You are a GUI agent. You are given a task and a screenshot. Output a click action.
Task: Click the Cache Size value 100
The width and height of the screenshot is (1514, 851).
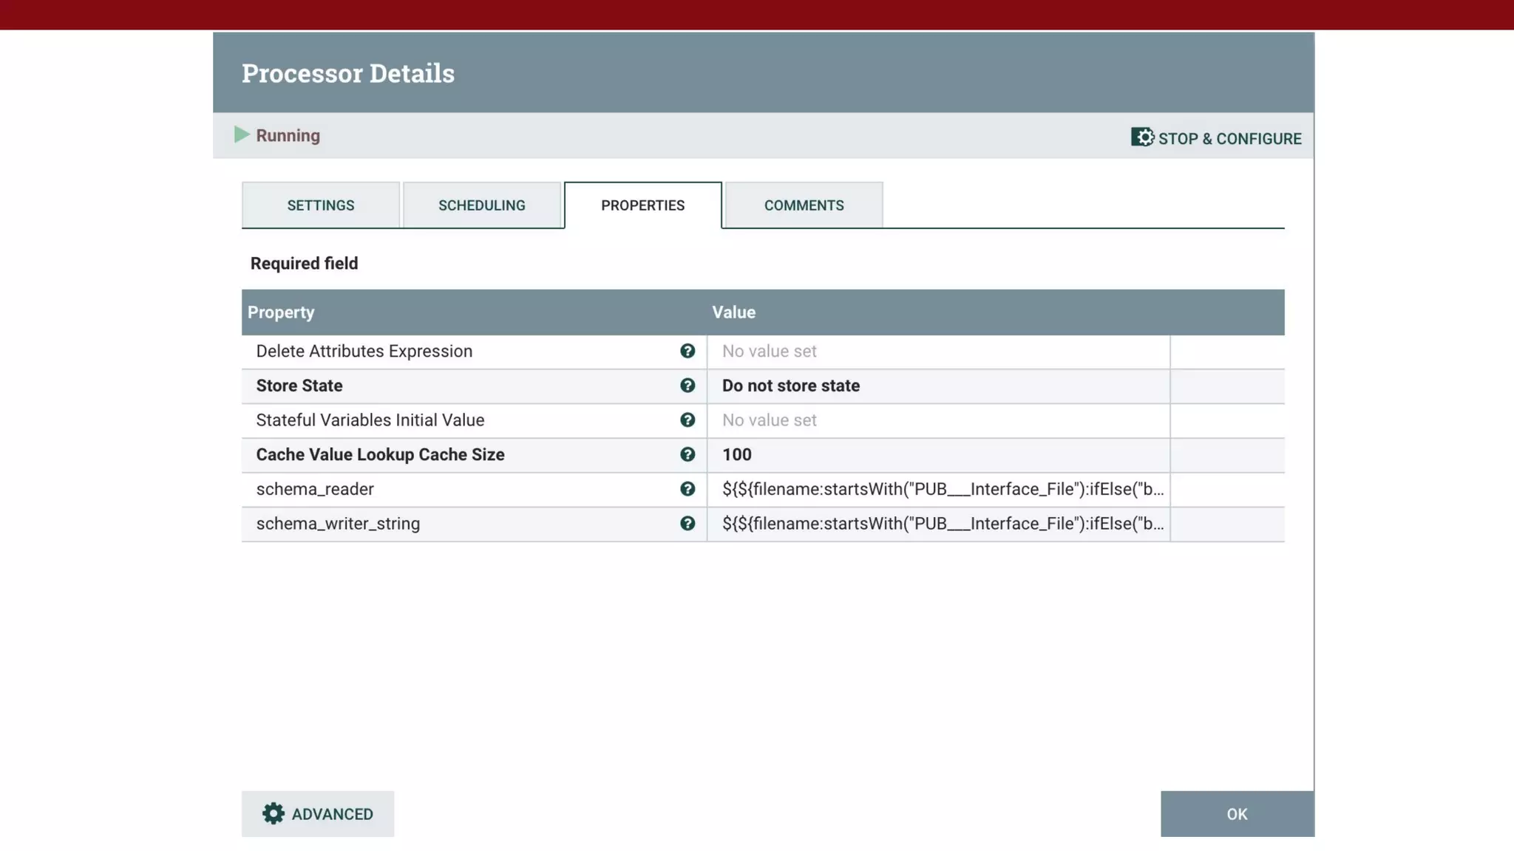737,455
